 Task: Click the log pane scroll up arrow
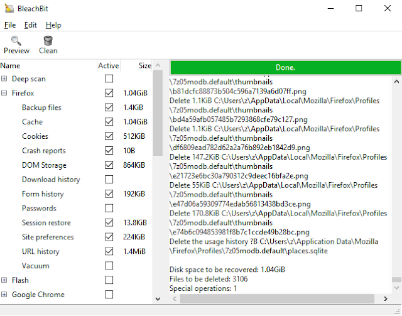[x=396, y=82]
